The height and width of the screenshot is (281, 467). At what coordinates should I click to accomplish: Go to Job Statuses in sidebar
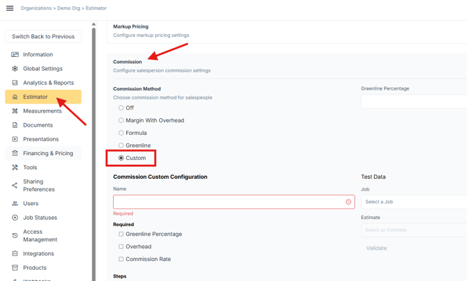(40, 218)
